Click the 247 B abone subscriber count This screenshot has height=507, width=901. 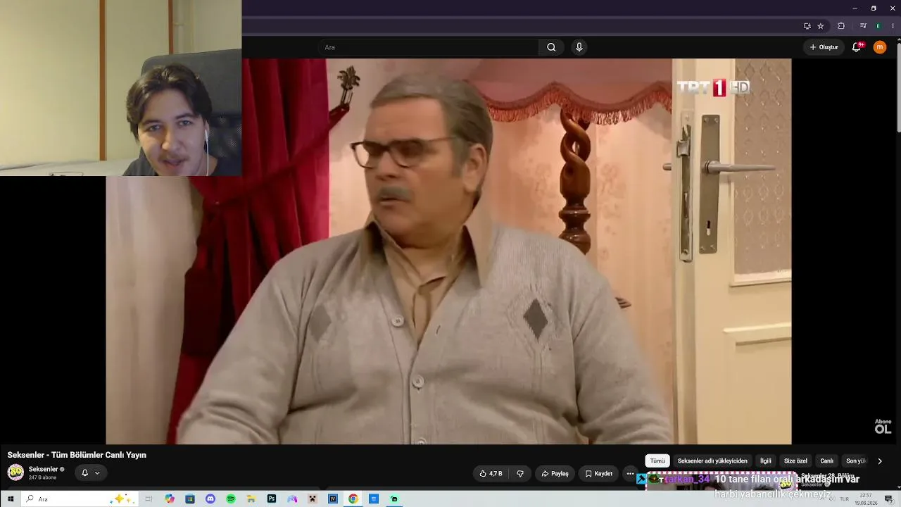pyautogui.click(x=42, y=477)
